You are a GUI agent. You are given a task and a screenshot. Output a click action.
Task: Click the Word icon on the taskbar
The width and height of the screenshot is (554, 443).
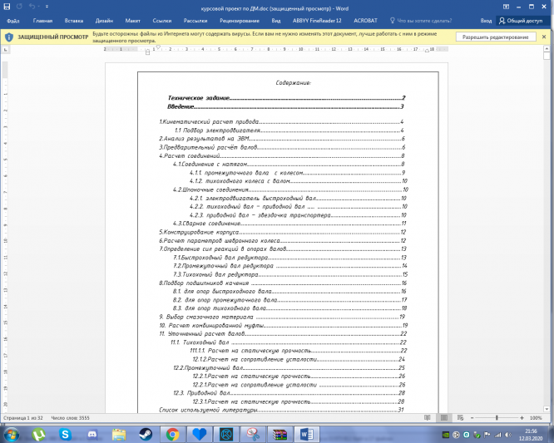(307, 435)
